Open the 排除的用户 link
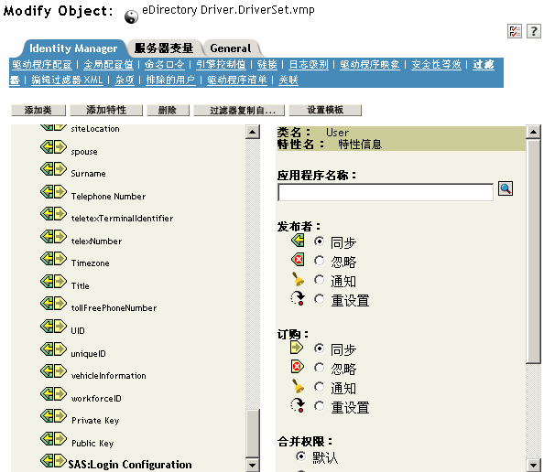The width and height of the screenshot is (544, 472). 170,80
